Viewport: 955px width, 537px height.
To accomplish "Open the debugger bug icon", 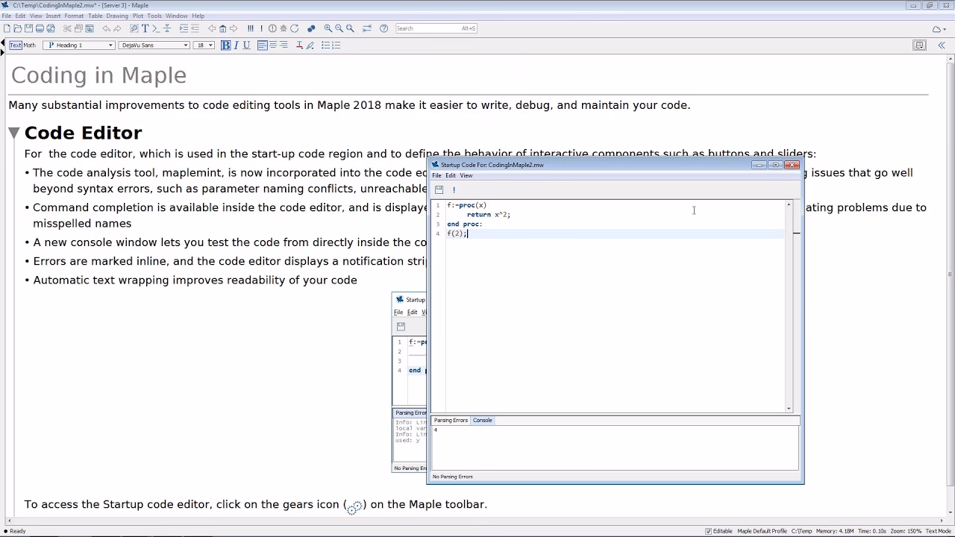I will click(284, 28).
